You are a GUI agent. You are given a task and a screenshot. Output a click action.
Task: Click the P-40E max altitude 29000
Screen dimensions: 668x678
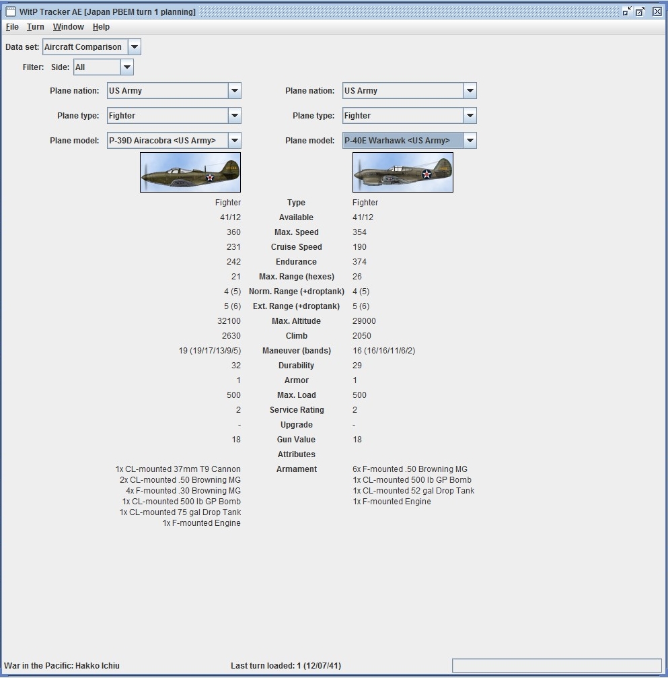coord(364,321)
